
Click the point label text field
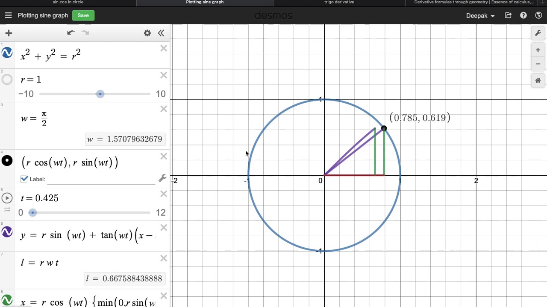tap(101, 179)
